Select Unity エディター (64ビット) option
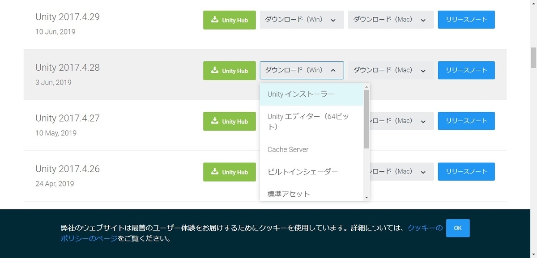The width and height of the screenshot is (537, 258). point(311,122)
